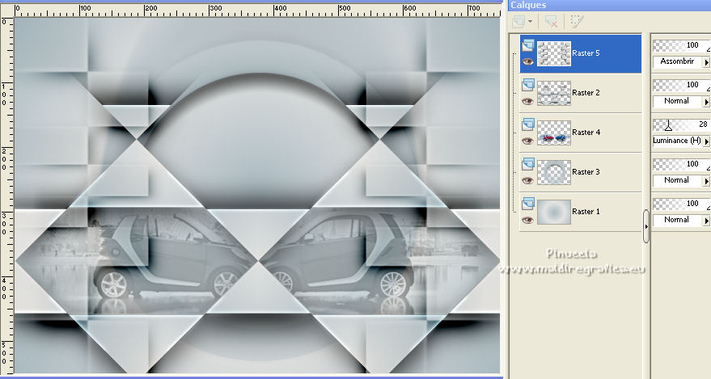This screenshot has width=711, height=379.
Task: Adjust Raster 5 opacity slider at 100
Action: tap(681, 45)
